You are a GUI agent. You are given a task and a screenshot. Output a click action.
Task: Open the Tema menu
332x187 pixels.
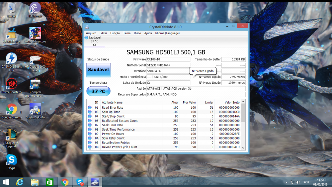(127, 33)
